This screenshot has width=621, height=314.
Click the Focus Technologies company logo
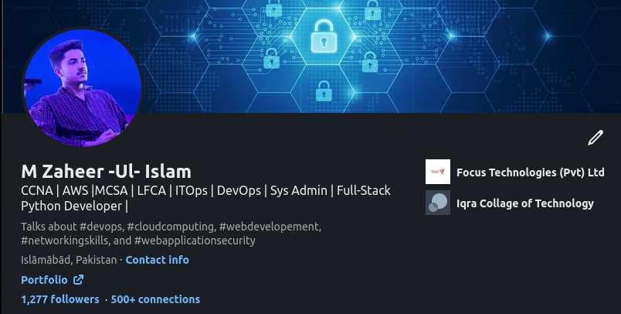438,172
